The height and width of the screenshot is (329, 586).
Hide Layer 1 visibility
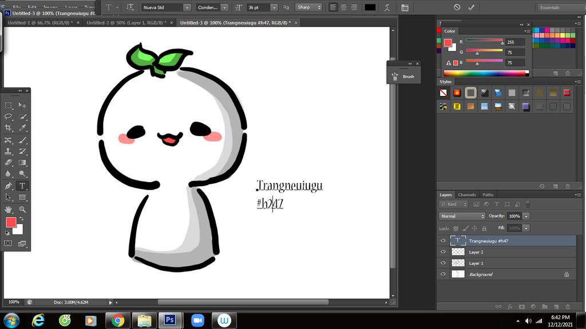pyautogui.click(x=444, y=263)
